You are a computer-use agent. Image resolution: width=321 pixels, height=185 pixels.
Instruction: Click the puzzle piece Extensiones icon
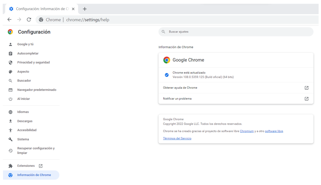pyautogui.click(x=10, y=166)
